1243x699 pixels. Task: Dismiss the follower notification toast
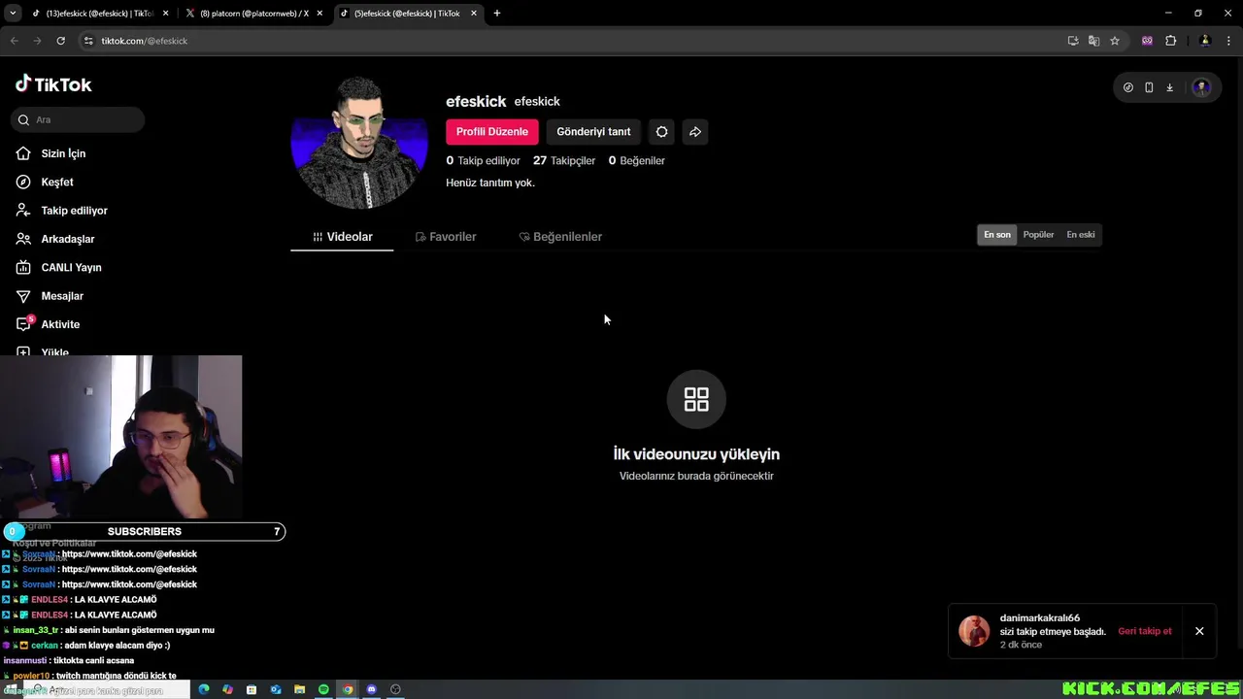[x=1199, y=631]
